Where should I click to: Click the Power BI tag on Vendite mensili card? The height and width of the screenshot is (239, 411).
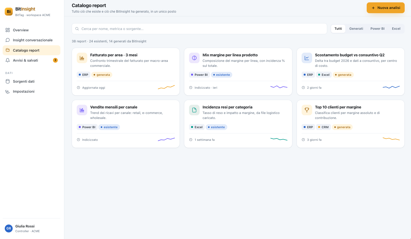point(87,127)
